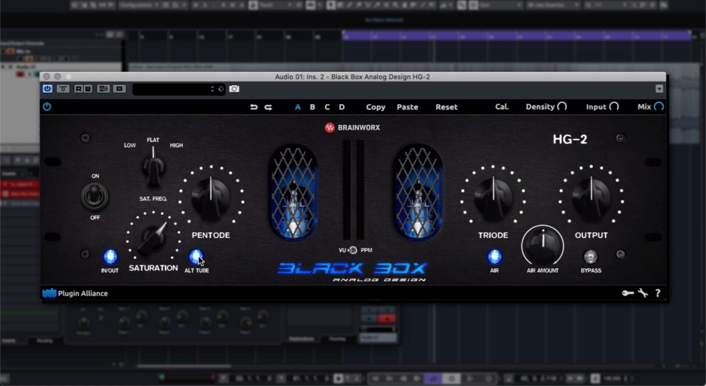The height and width of the screenshot is (386, 706).
Task: Adjust the Density mini knob
Action: (x=562, y=107)
